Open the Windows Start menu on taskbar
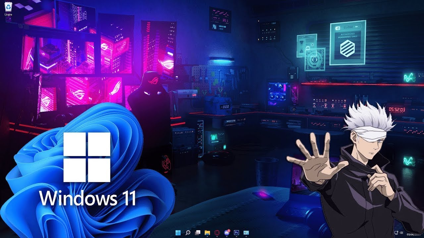424x238 pixels. pos(178,232)
